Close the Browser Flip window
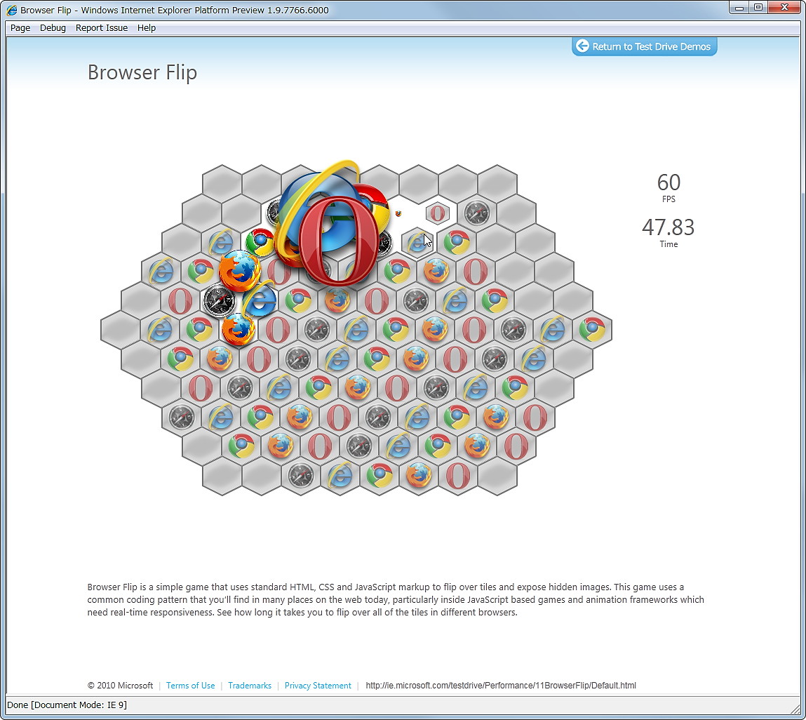This screenshot has width=806, height=720. (x=785, y=8)
